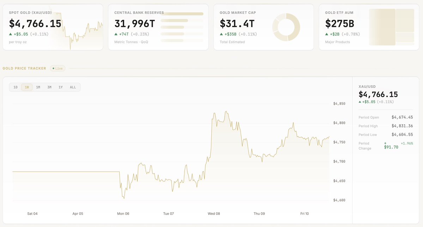
Task: Click the Live status badge
Action: (x=58, y=68)
